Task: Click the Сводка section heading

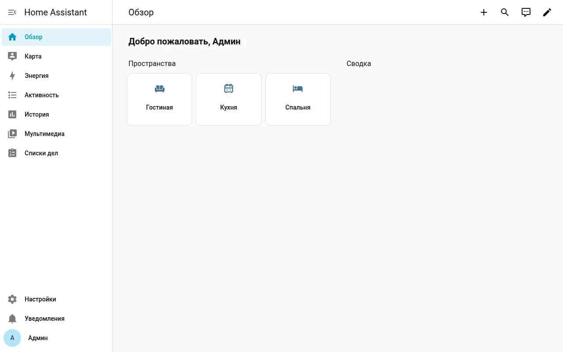Action: point(358,63)
